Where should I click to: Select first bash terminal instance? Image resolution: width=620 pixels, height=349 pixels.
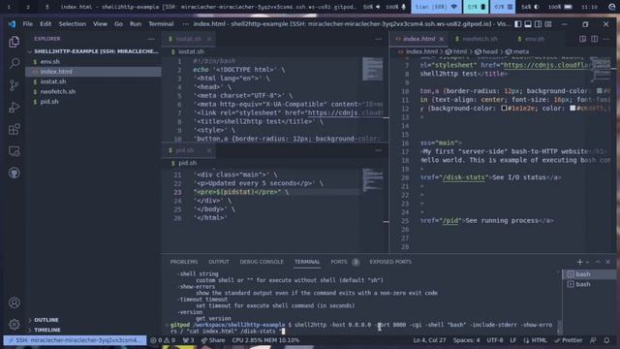click(589, 274)
